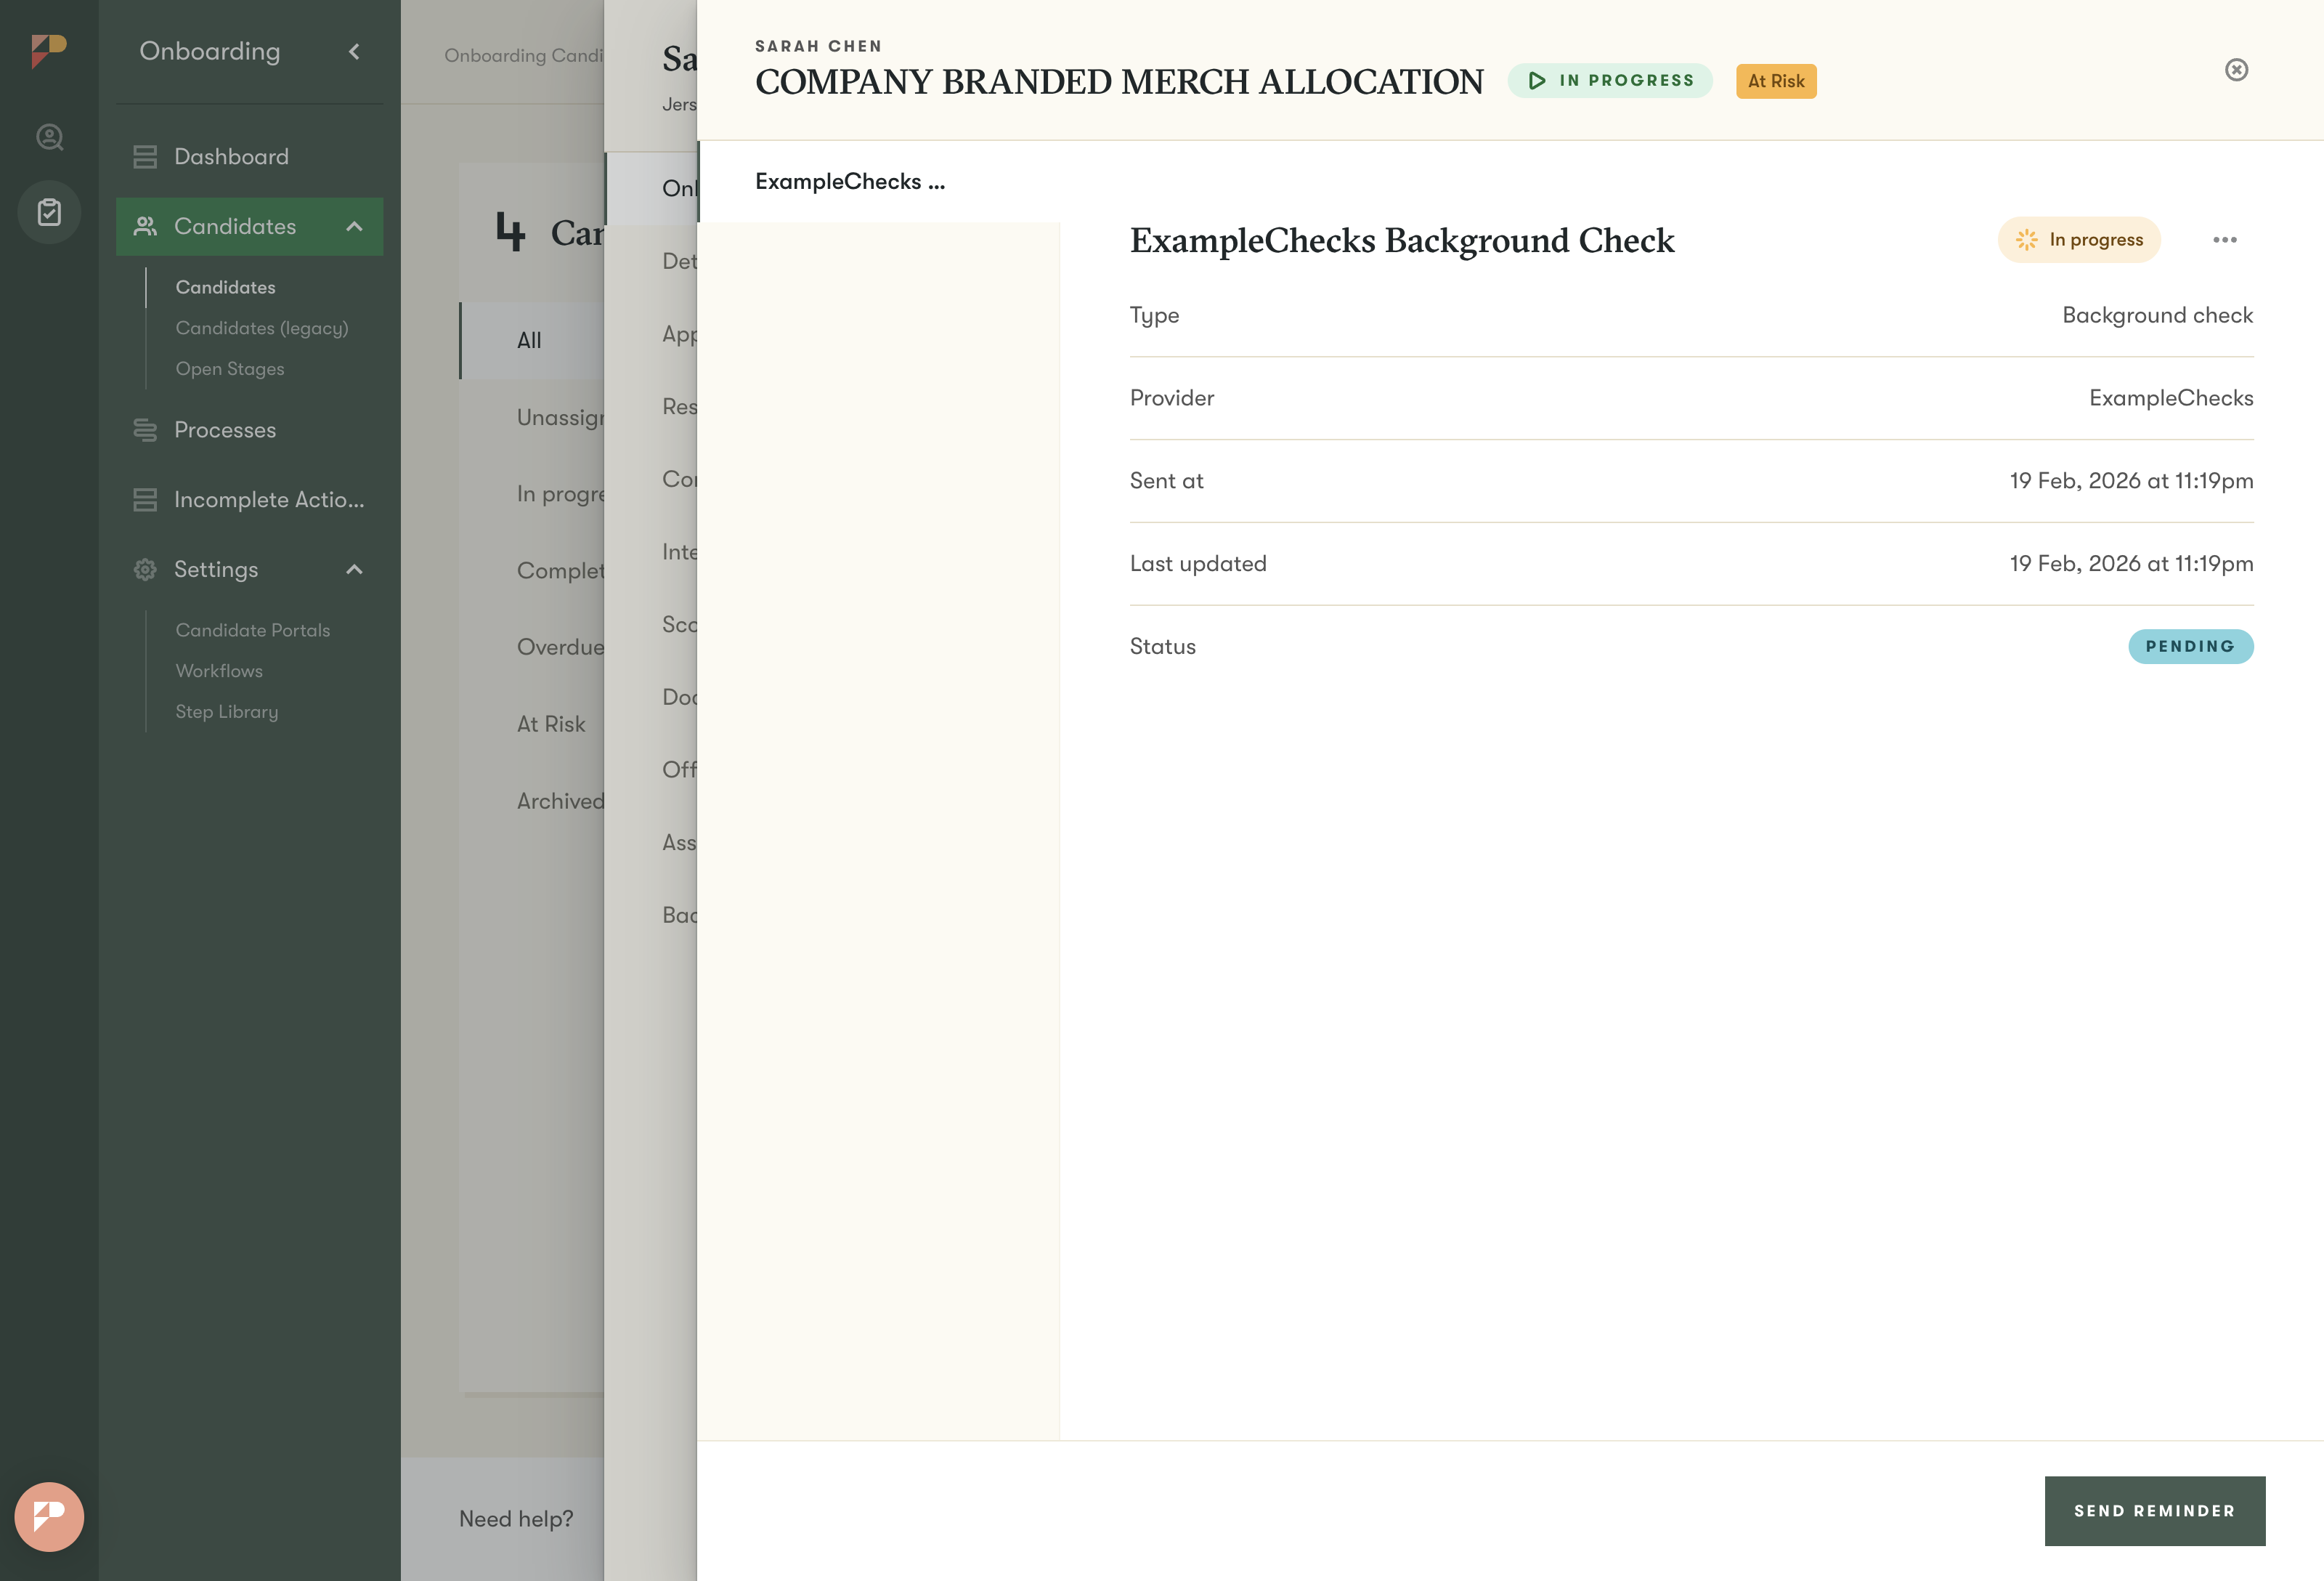Go to Workflows settings
2324x1581 pixels.
219,671
